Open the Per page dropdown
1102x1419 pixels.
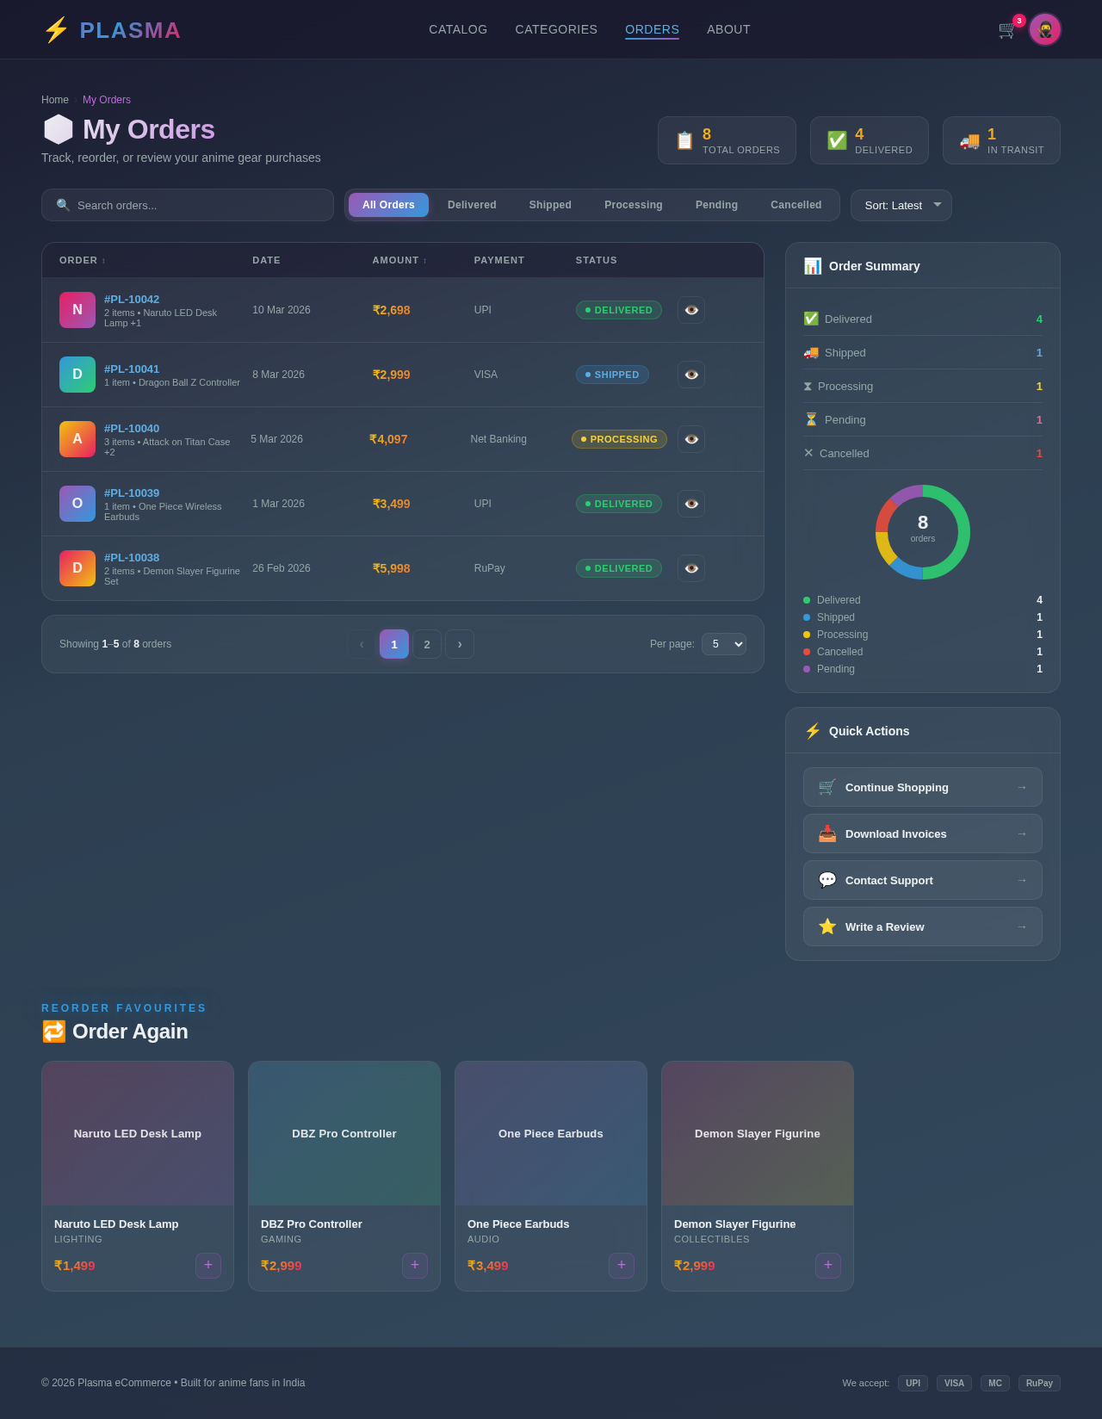[723, 644]
